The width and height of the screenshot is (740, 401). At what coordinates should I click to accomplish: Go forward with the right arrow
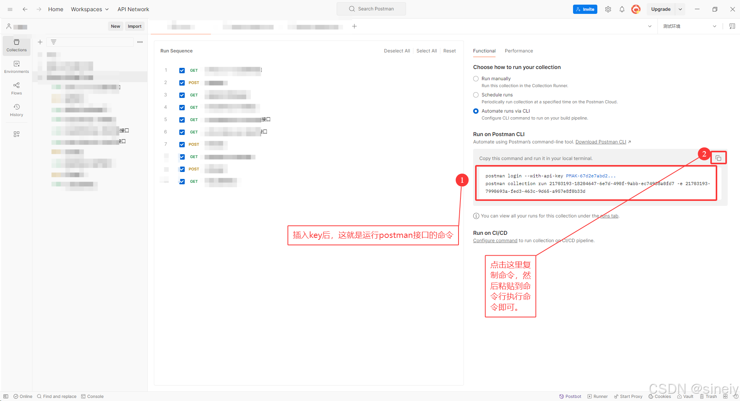point(39,9)
